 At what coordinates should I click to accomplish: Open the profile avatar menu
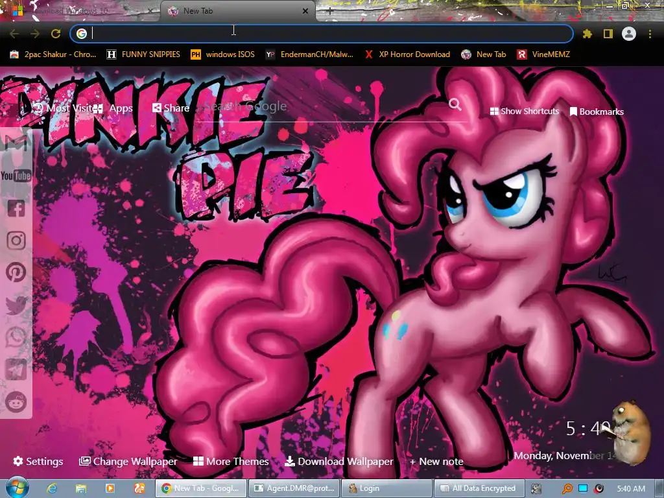coord(629,34)
